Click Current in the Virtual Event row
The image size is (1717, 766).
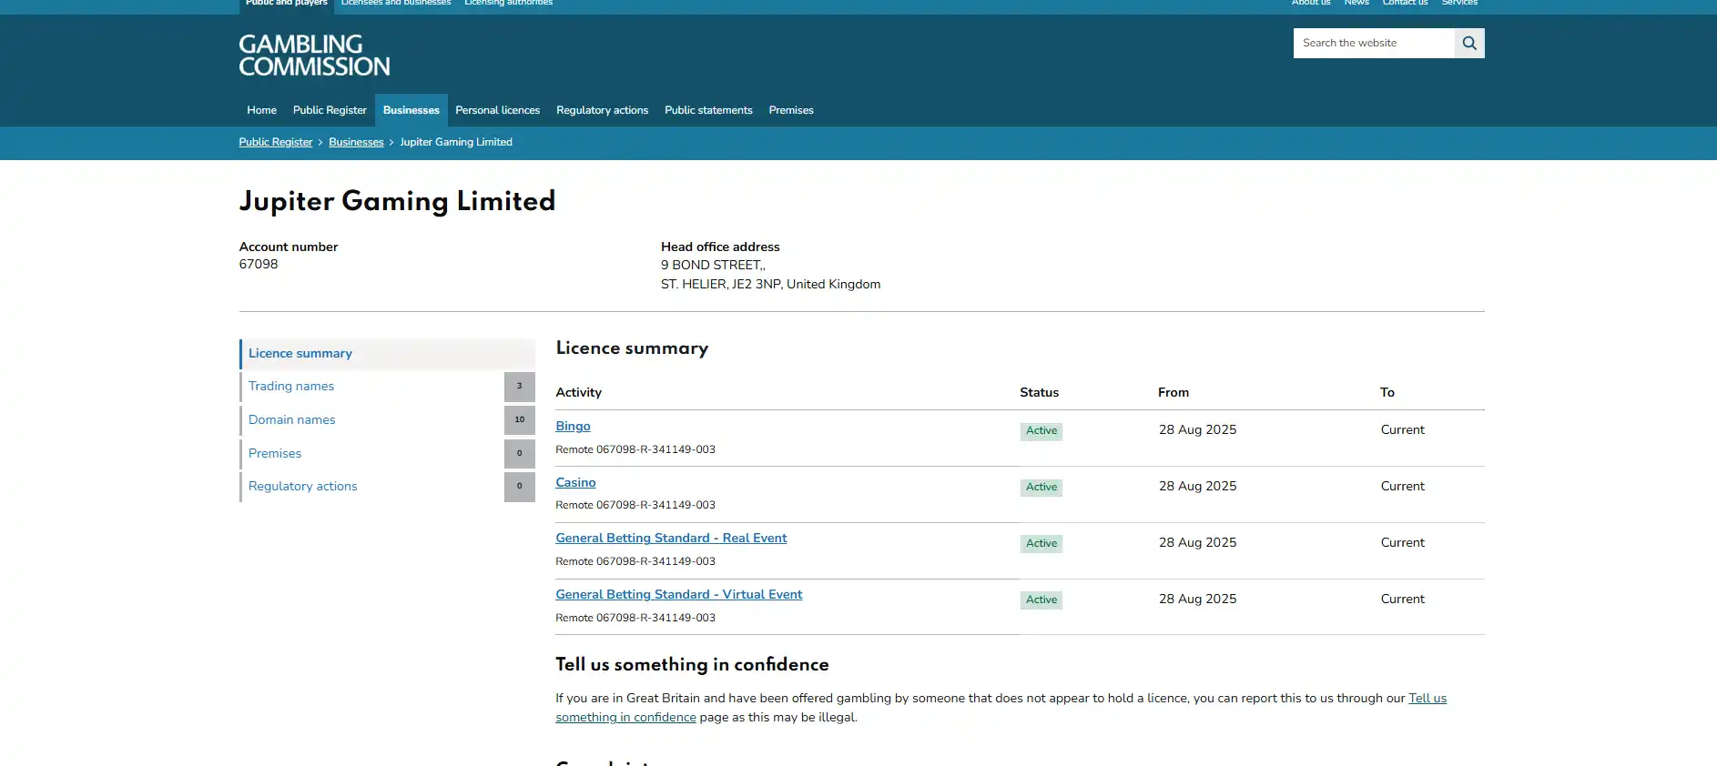[1403, 599]
